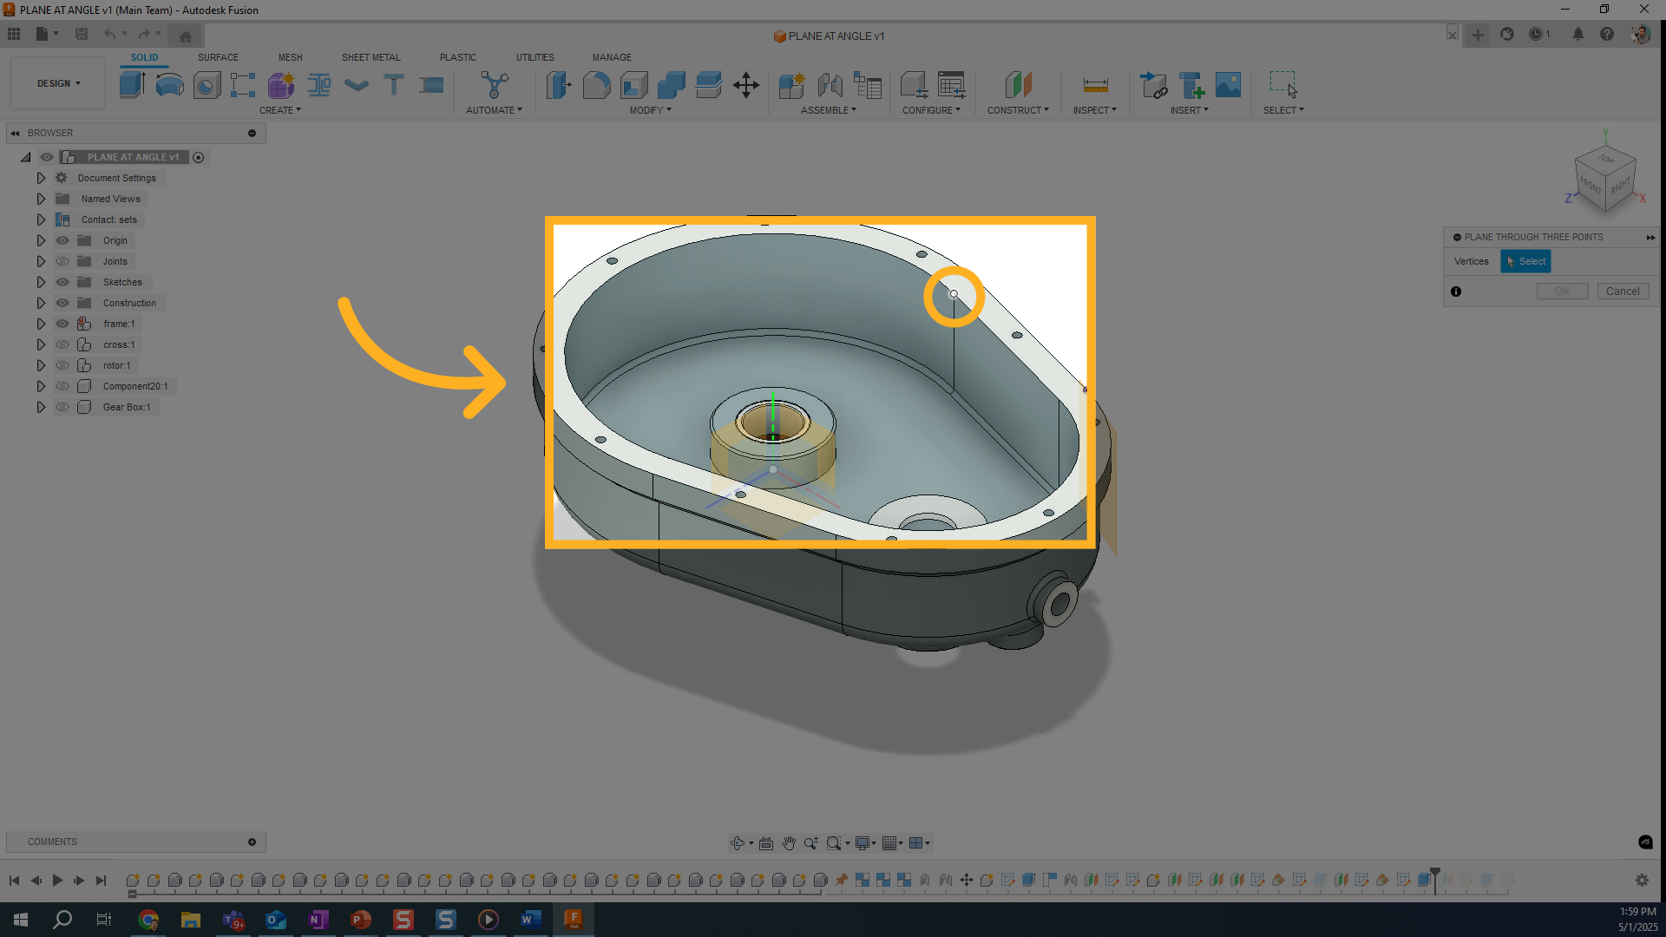
Task: Click the ViewCube RIGHT face
Action: pyautogui.click(x=1620, y=187)
